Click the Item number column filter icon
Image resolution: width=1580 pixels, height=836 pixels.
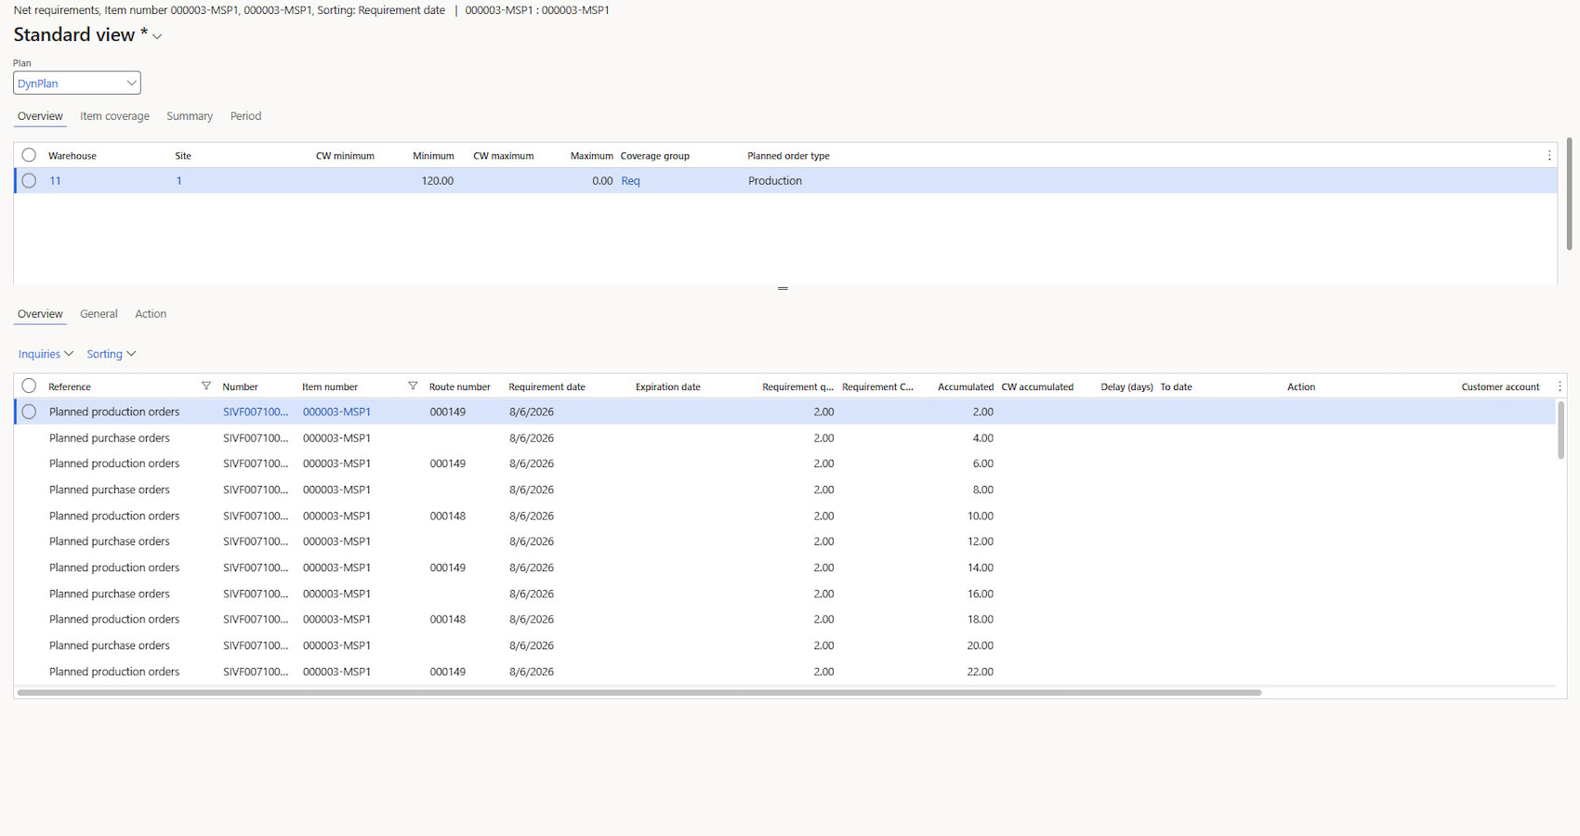point(413,386)
